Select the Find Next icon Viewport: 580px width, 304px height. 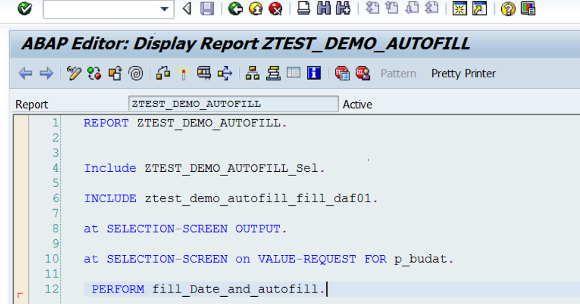tap(342, 9)
